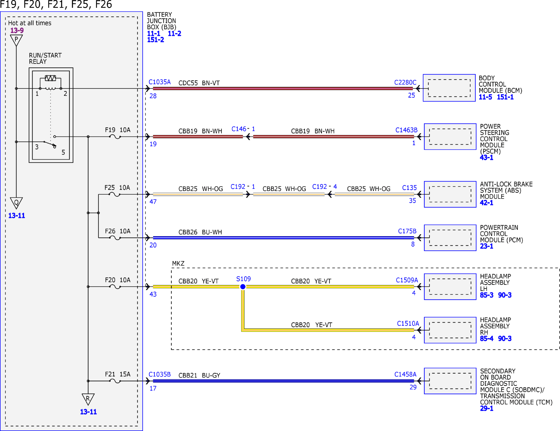Open the 85-3 Headlamp Assembly LH reference
This screenshot has height=431, width=560.
(486, 295)
